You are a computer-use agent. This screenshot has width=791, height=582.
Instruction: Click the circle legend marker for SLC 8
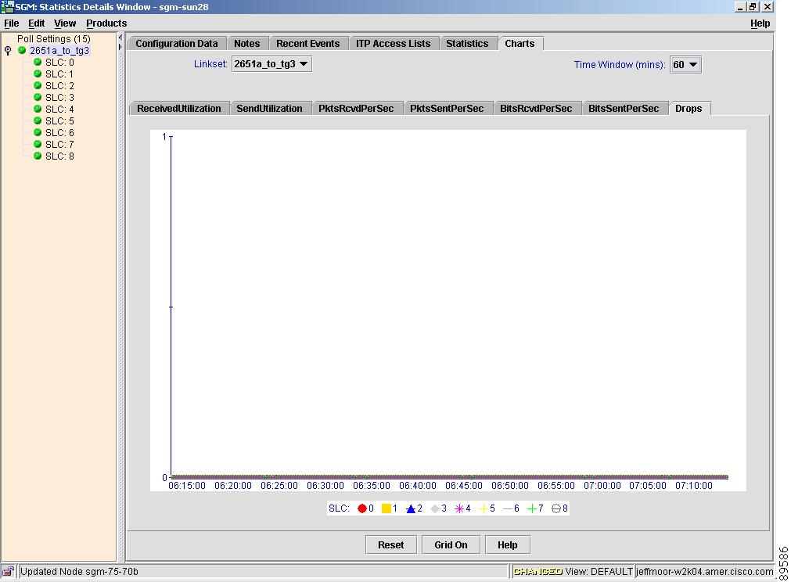[556, 508]
